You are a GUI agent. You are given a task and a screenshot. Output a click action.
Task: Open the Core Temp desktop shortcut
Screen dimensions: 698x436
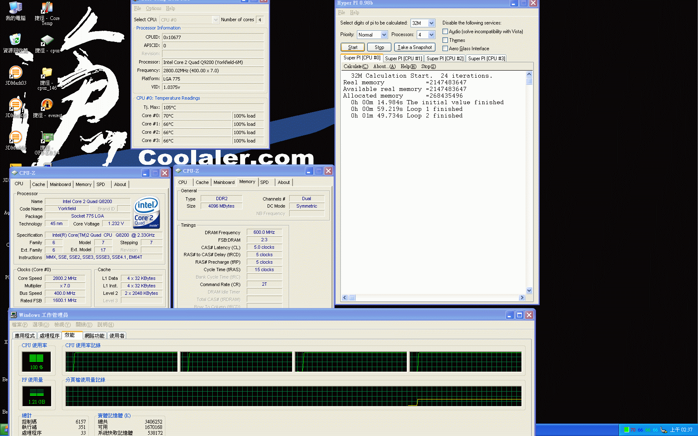pyautogui.click(x=47, y=9)
